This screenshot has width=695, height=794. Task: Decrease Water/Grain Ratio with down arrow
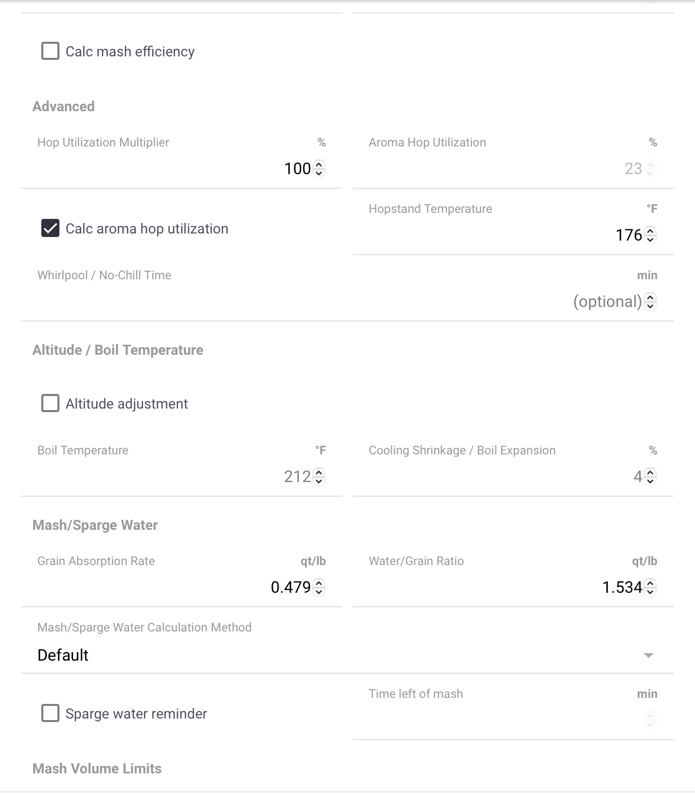click(x=650, y=591)
